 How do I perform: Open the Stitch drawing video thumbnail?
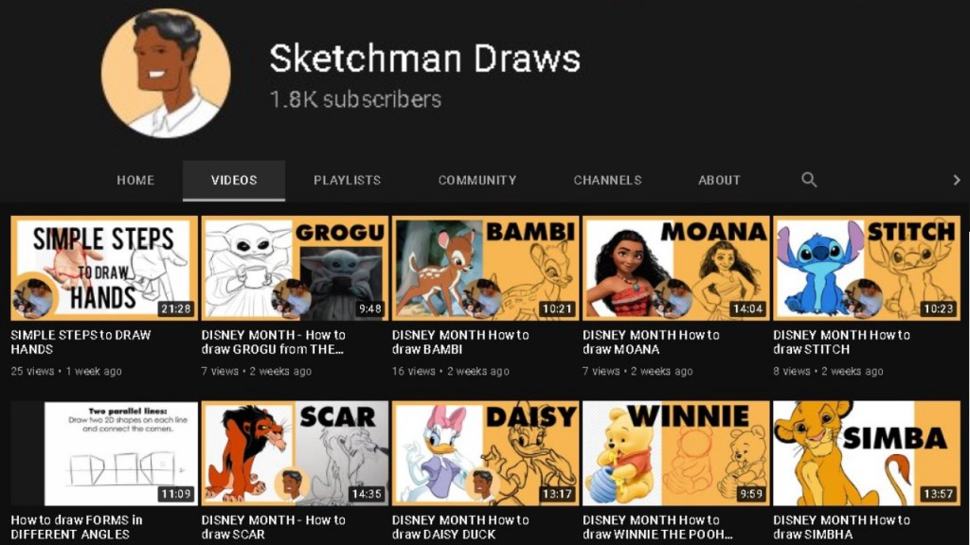[867, 268]
